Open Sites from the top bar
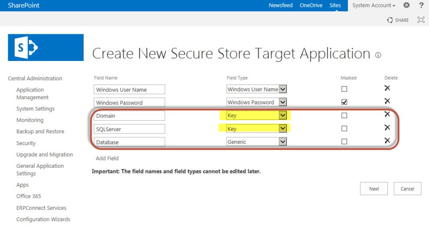The width and height of the screenshot is (429, 230). (335, 5)
